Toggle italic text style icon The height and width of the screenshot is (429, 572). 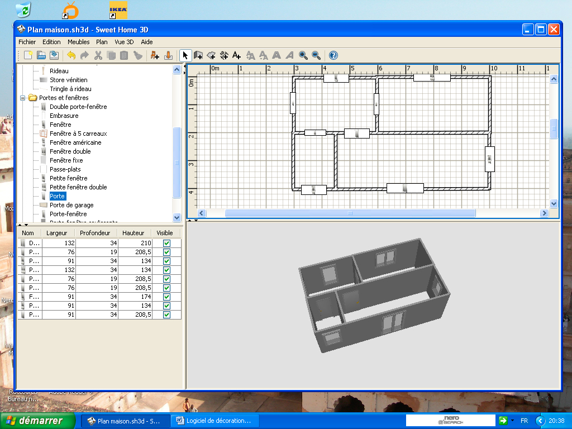point(290,55)
